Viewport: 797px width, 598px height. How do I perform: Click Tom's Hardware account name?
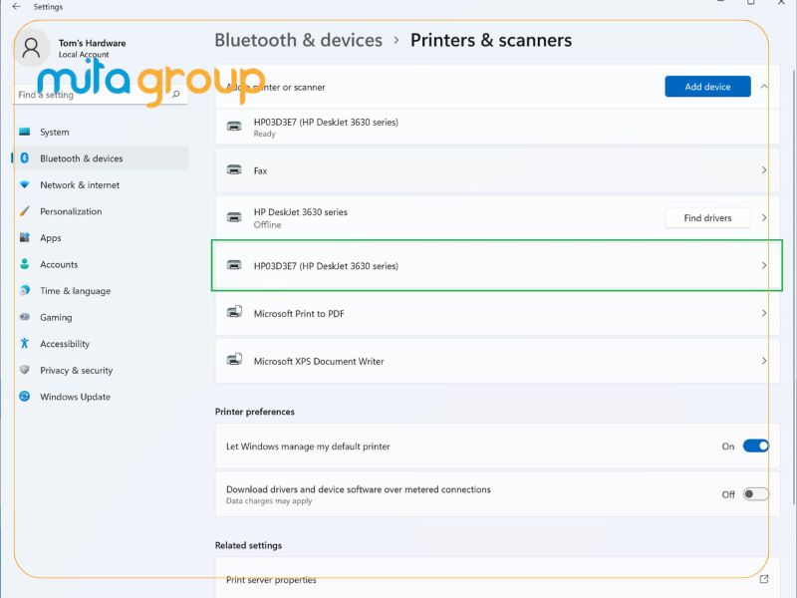tap(92, 43)
